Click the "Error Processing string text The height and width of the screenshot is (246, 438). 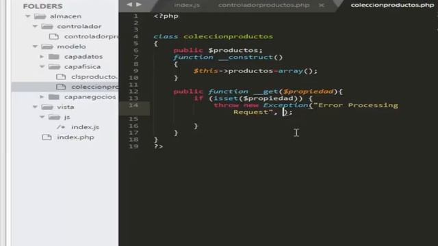356,105
